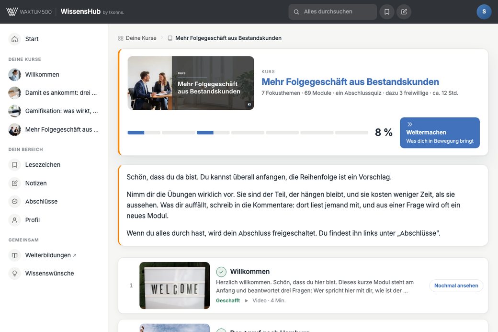Open the user avatar 'S' menu
The width and height of the screenshot is (498, 332).
(x=484, y=12)
